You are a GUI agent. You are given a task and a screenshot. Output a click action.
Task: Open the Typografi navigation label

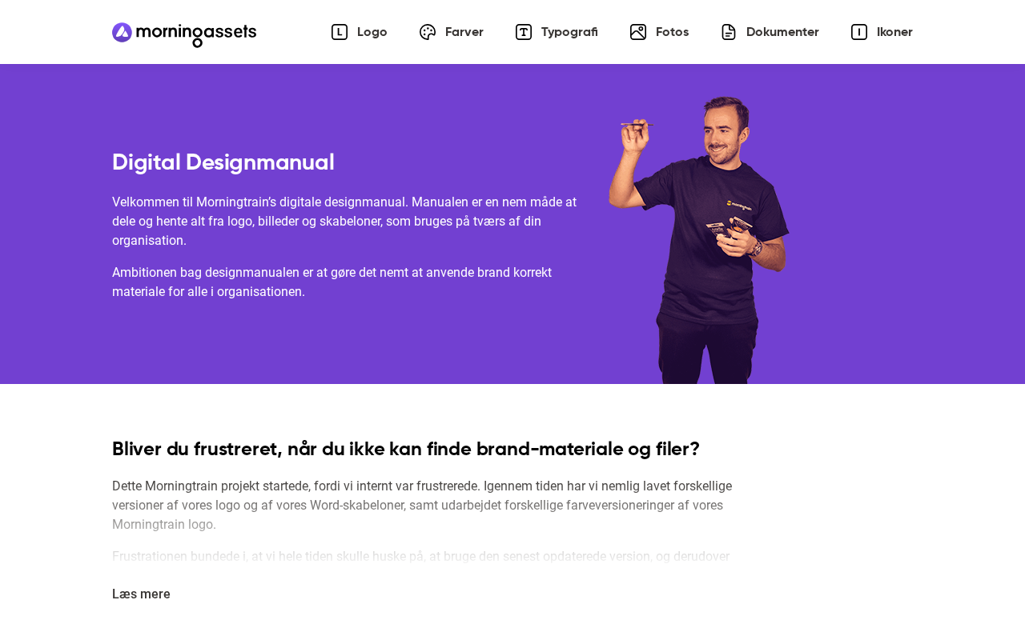tap(569, 32)
